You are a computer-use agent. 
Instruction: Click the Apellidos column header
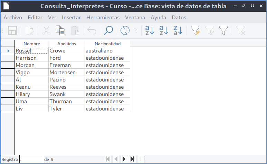(x=66, y=44)
